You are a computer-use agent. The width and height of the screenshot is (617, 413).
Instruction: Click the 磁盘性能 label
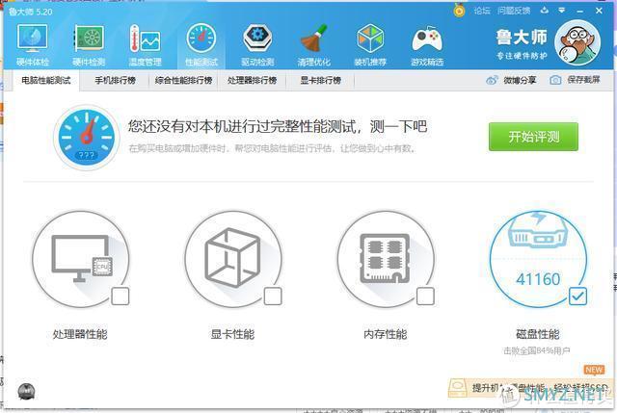(x=538, y=334)
